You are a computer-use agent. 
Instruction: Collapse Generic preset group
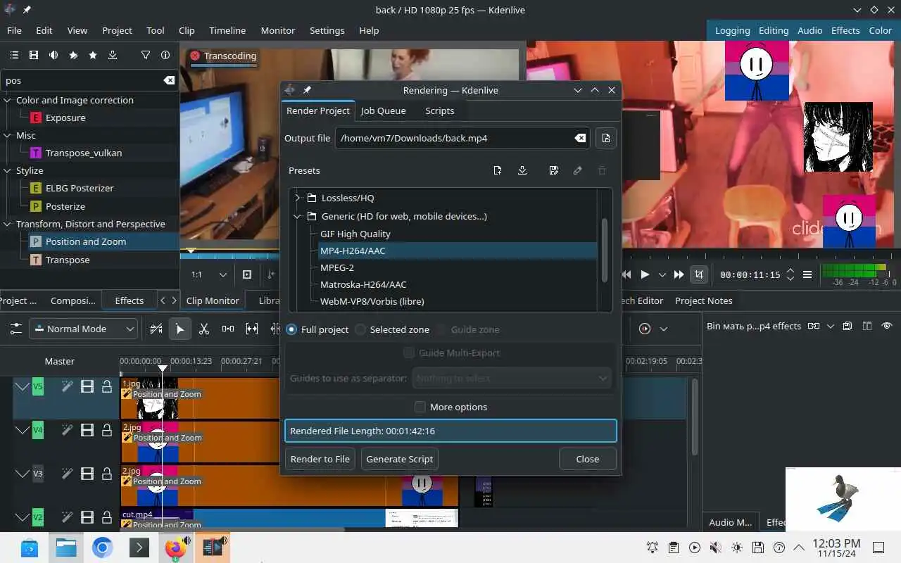click(x=297, y=216)
